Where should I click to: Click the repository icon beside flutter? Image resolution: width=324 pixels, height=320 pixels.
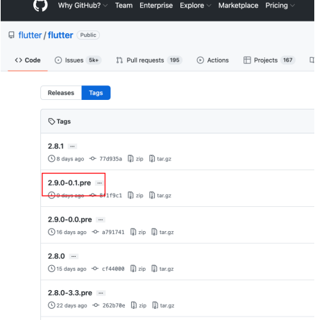(11, 35)
